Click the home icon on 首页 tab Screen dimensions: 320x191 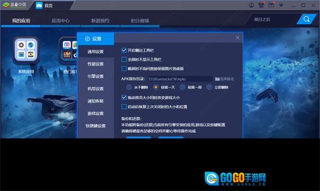click(x=39, y=5)
